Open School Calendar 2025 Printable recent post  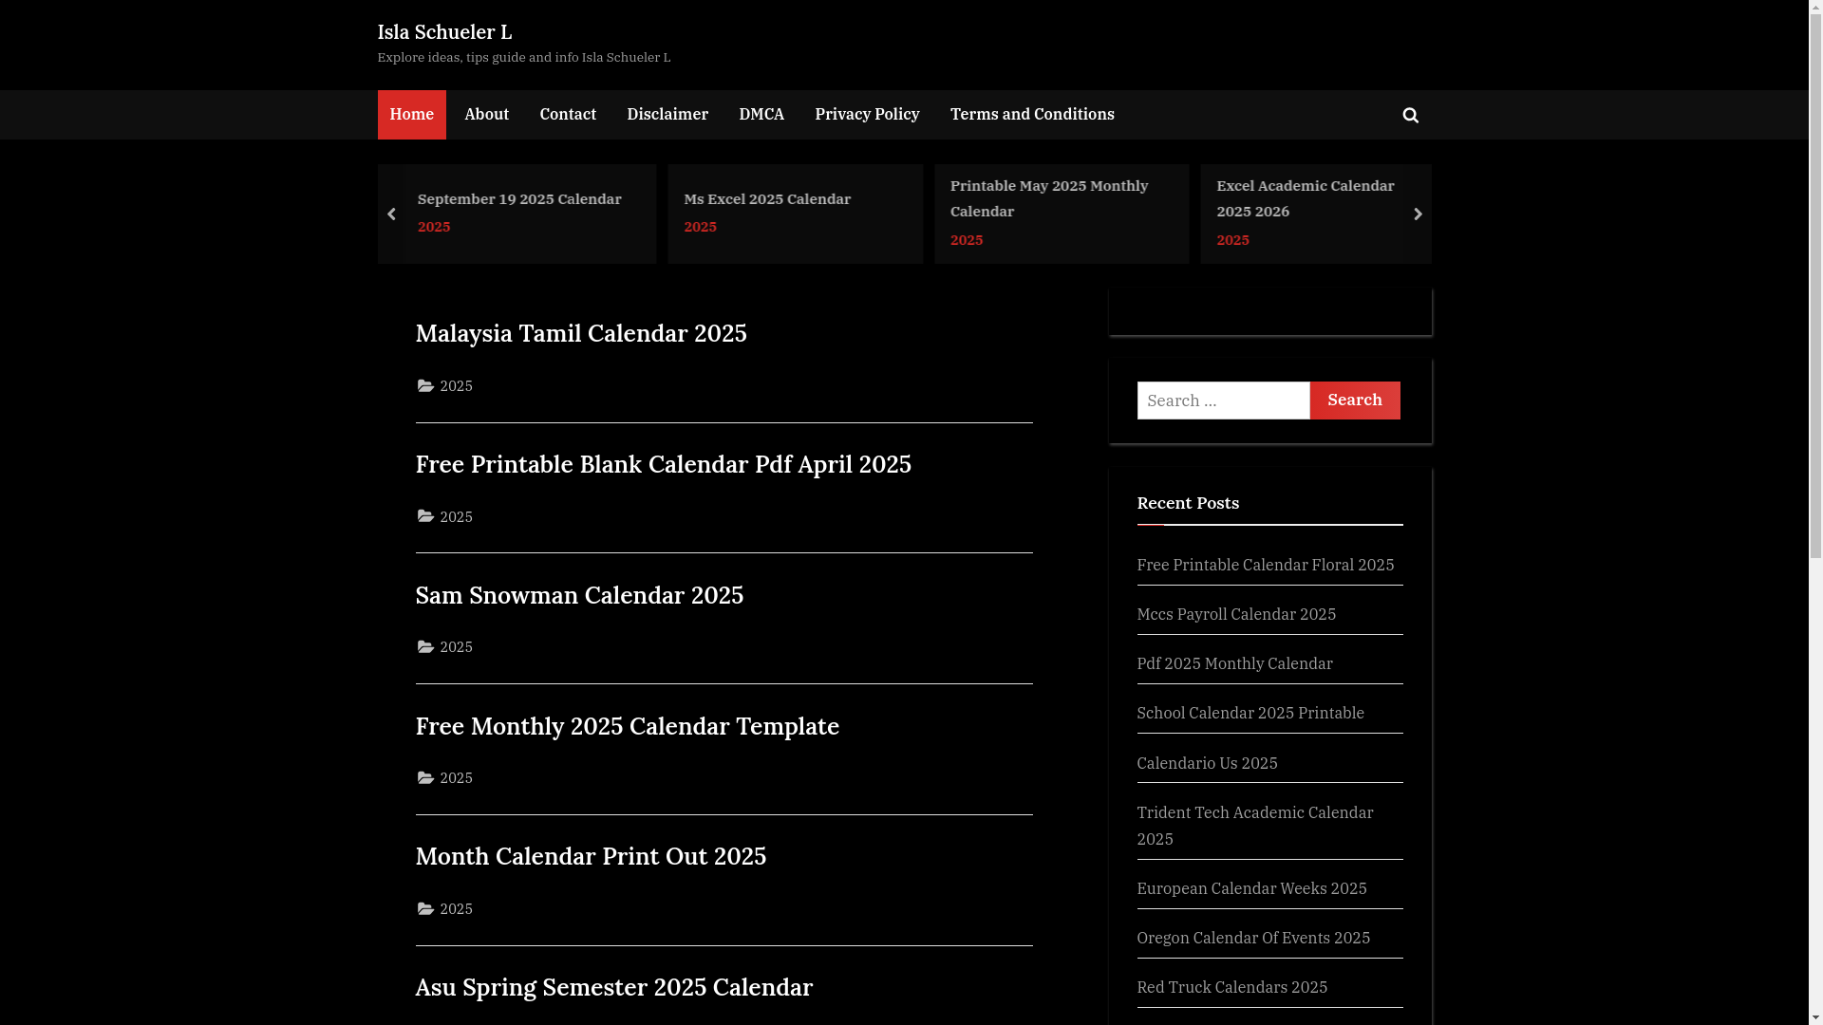point(1250,713)
